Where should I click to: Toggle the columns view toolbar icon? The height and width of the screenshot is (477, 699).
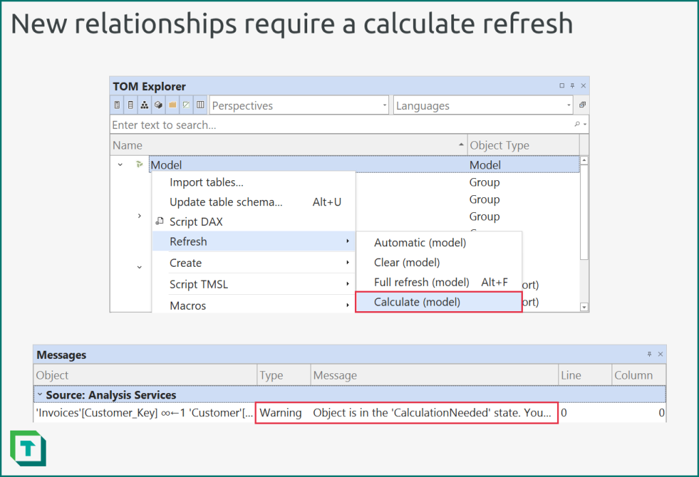click(x=200, y=106)
